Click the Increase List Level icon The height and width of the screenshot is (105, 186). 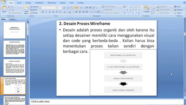pos(90,8)
